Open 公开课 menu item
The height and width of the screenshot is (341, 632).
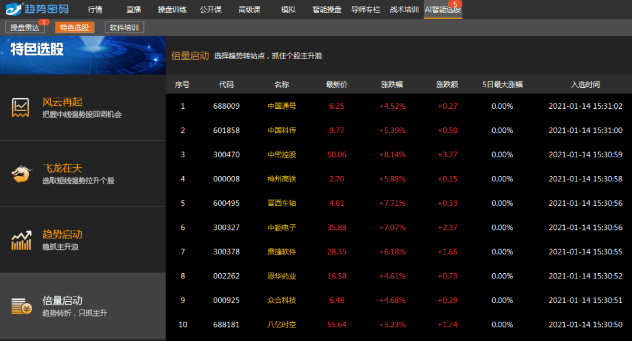211,9
